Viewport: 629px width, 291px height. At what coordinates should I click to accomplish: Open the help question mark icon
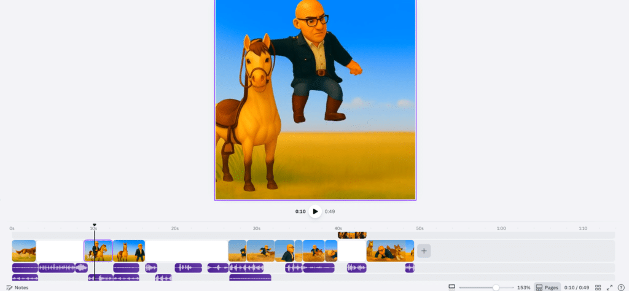pyautogui.click(x=620, y=287)
